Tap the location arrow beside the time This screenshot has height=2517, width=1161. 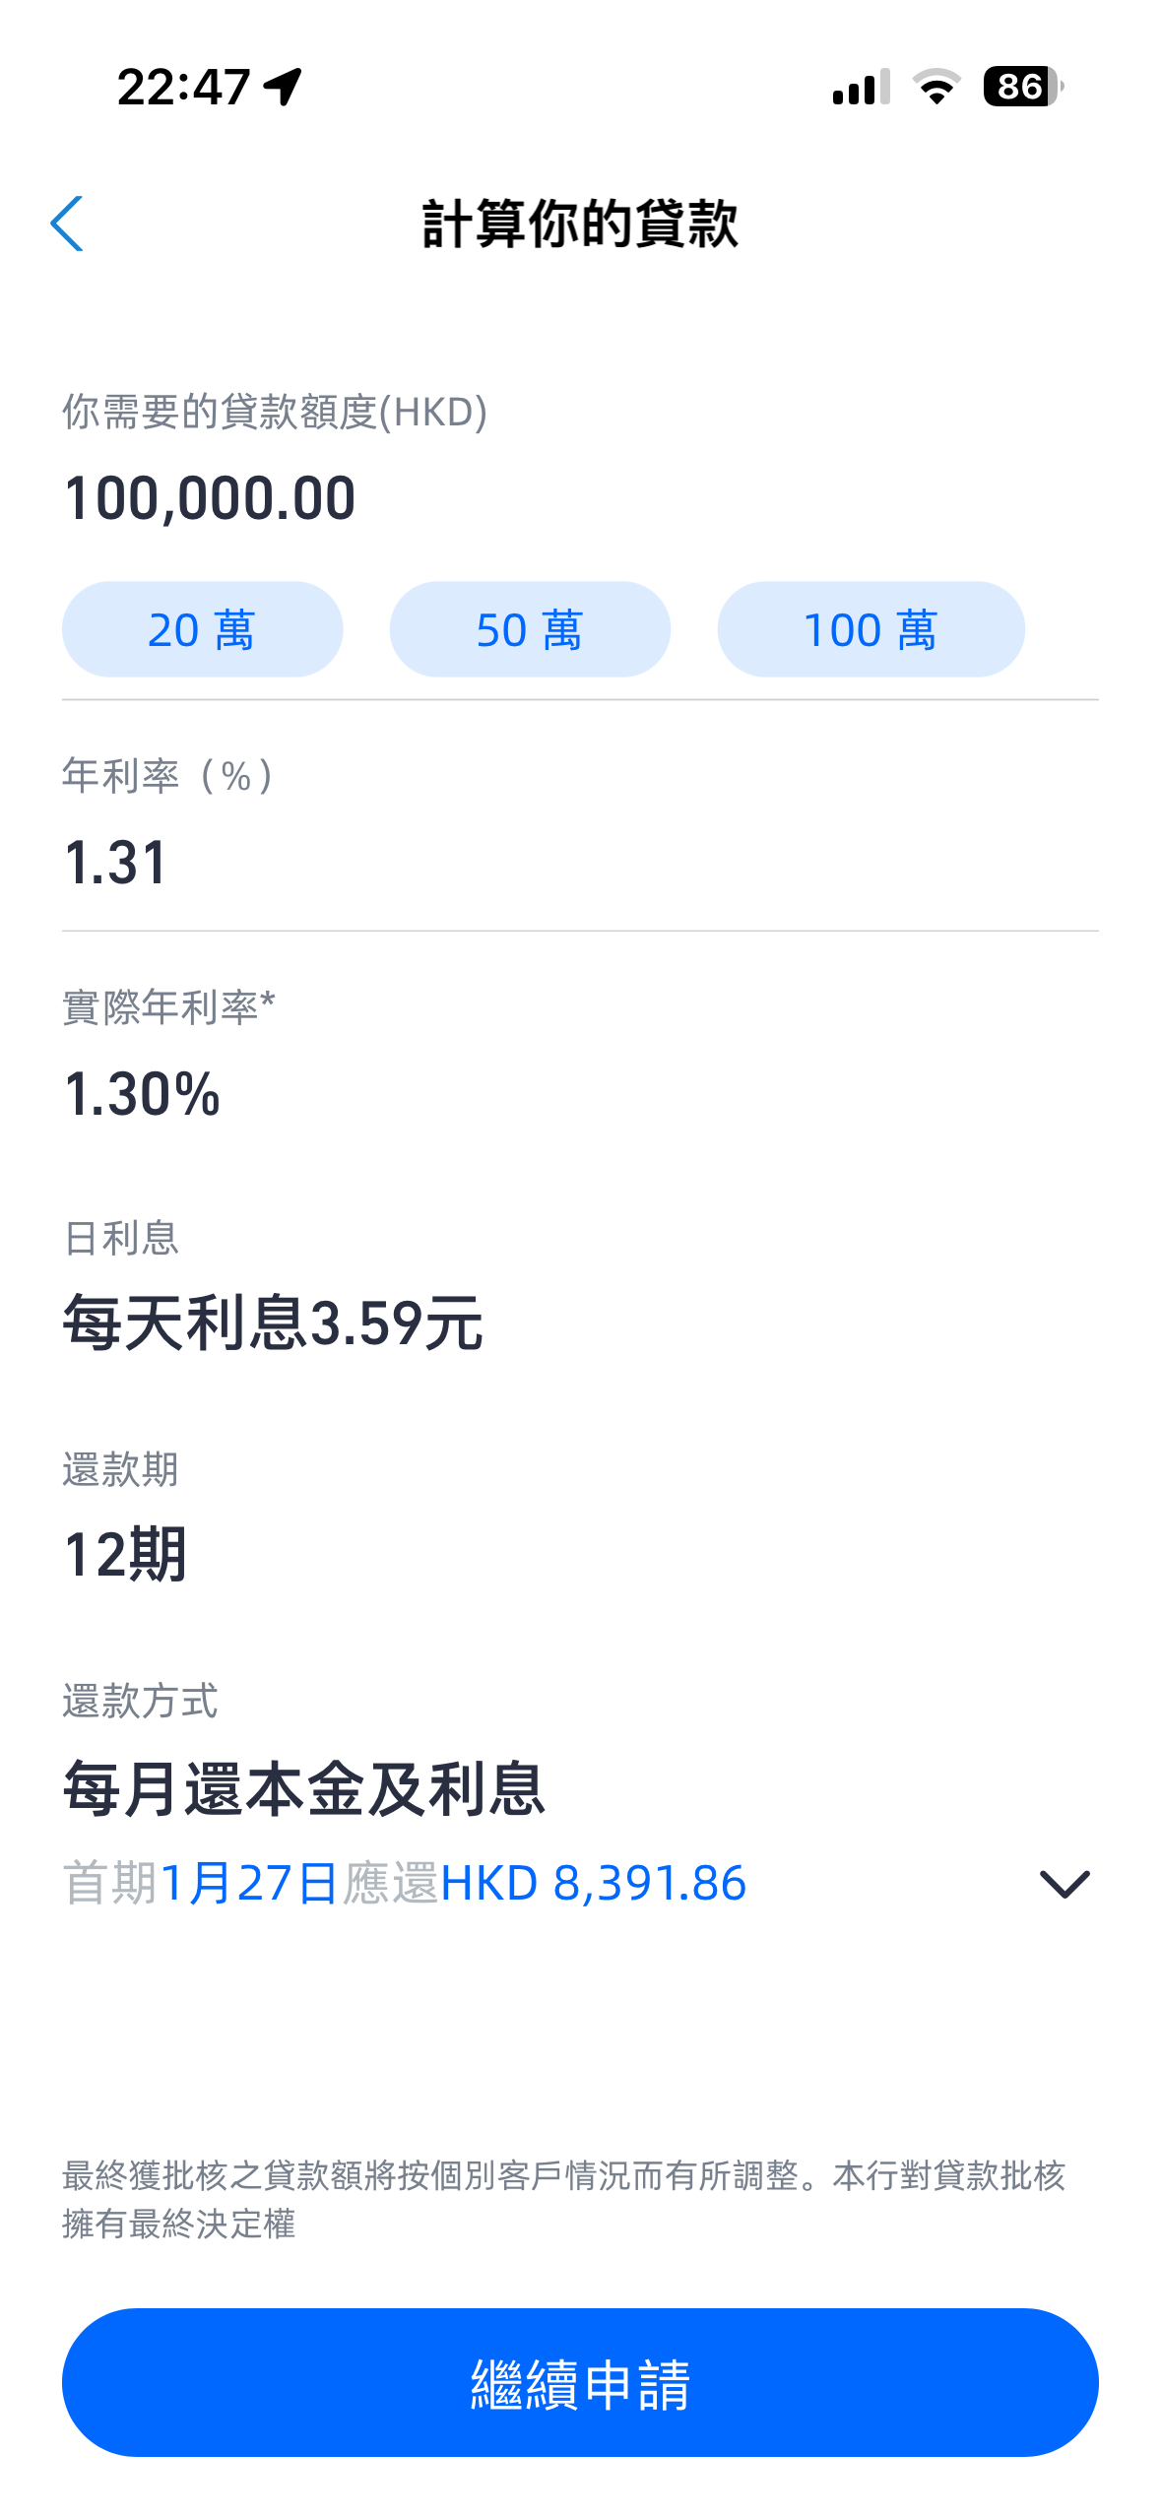[x=284, y=87]
